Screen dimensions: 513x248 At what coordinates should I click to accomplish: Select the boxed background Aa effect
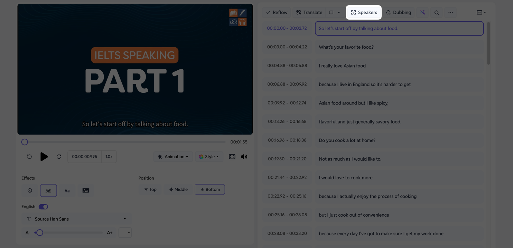tap(86, 190)
